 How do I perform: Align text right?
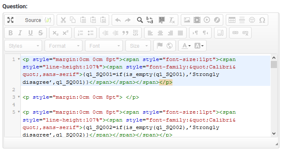pyautogui.click(x=170, y=33)
